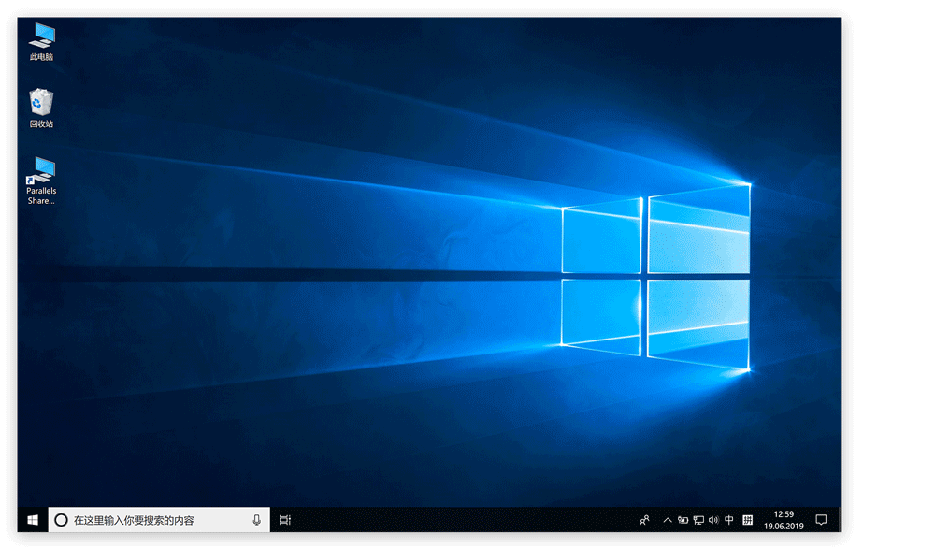Open the People icon in taskbar
The height and width of the screenshot is (549, 935).
(x=644, y=520)
